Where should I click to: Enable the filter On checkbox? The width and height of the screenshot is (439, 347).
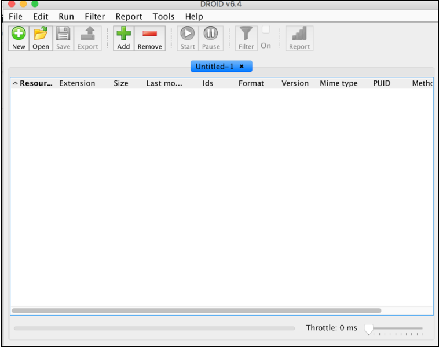(266, 30)
